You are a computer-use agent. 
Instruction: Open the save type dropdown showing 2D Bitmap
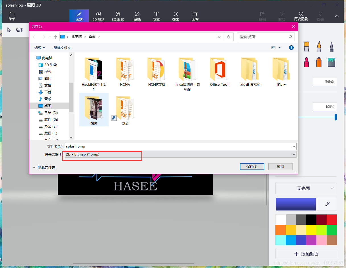[x=293, y=154]
